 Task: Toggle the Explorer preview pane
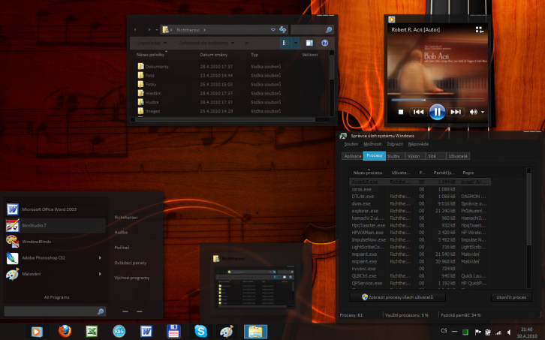point(309,43)
